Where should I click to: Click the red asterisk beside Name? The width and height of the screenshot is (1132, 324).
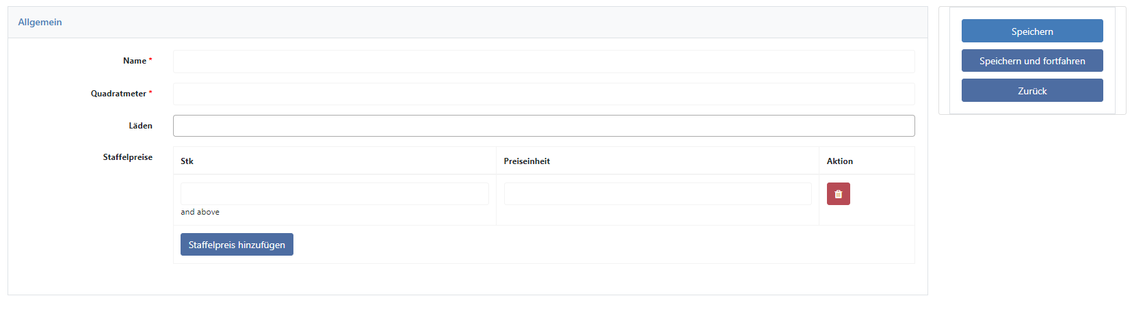(x=150, y=60)
